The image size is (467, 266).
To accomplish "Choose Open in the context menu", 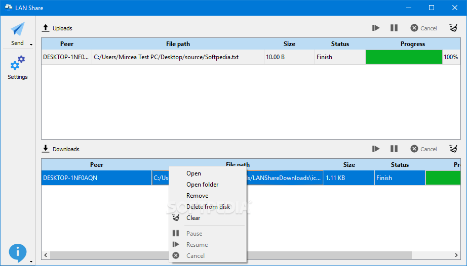I will [x=208, y=173].
